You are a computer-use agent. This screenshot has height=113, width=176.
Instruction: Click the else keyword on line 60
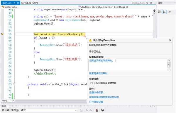37,52
